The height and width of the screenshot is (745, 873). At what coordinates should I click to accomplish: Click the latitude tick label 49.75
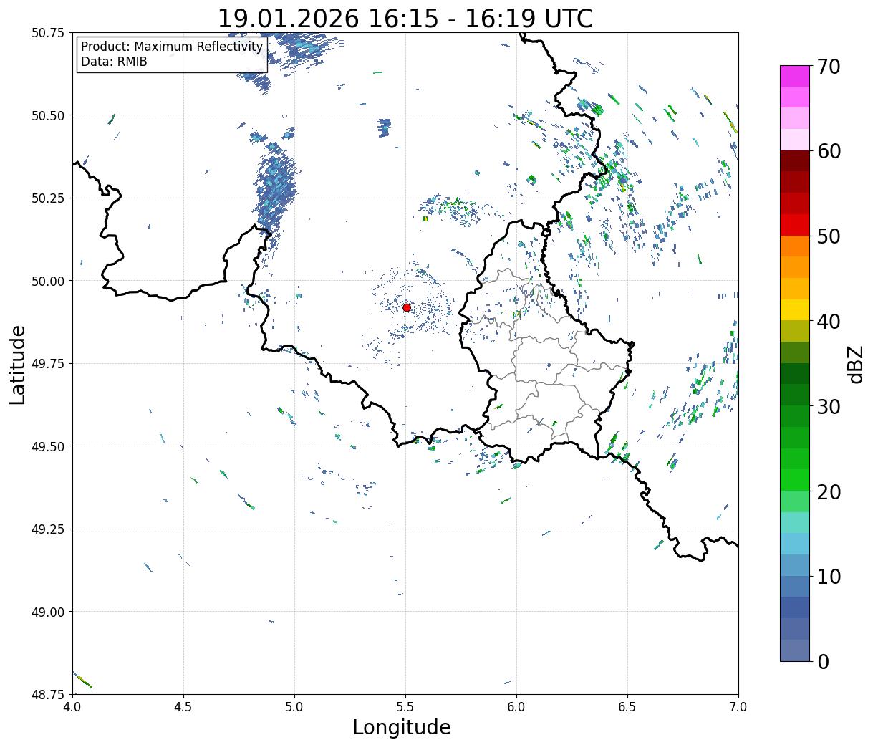(48, 364)
